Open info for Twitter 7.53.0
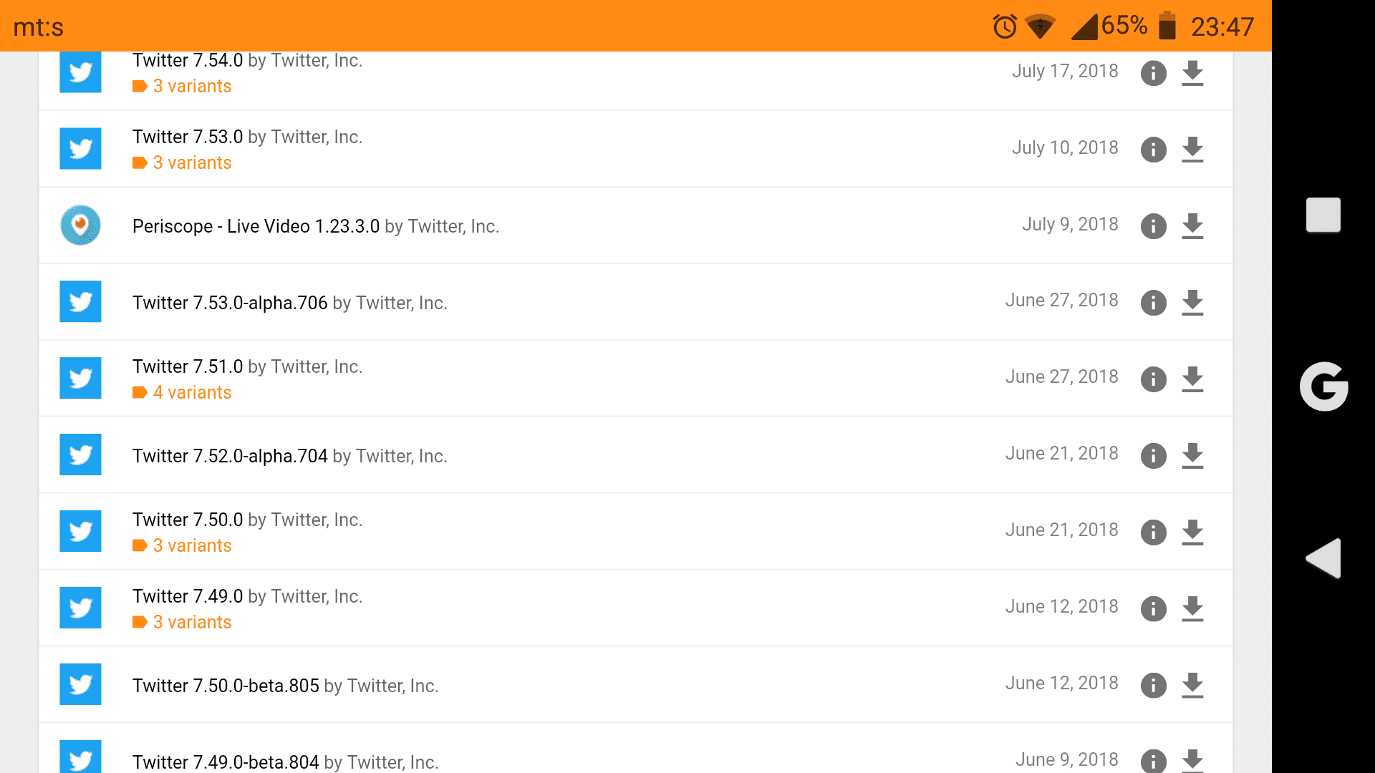Screen dimensions: 1375x773 point(1153,150)
